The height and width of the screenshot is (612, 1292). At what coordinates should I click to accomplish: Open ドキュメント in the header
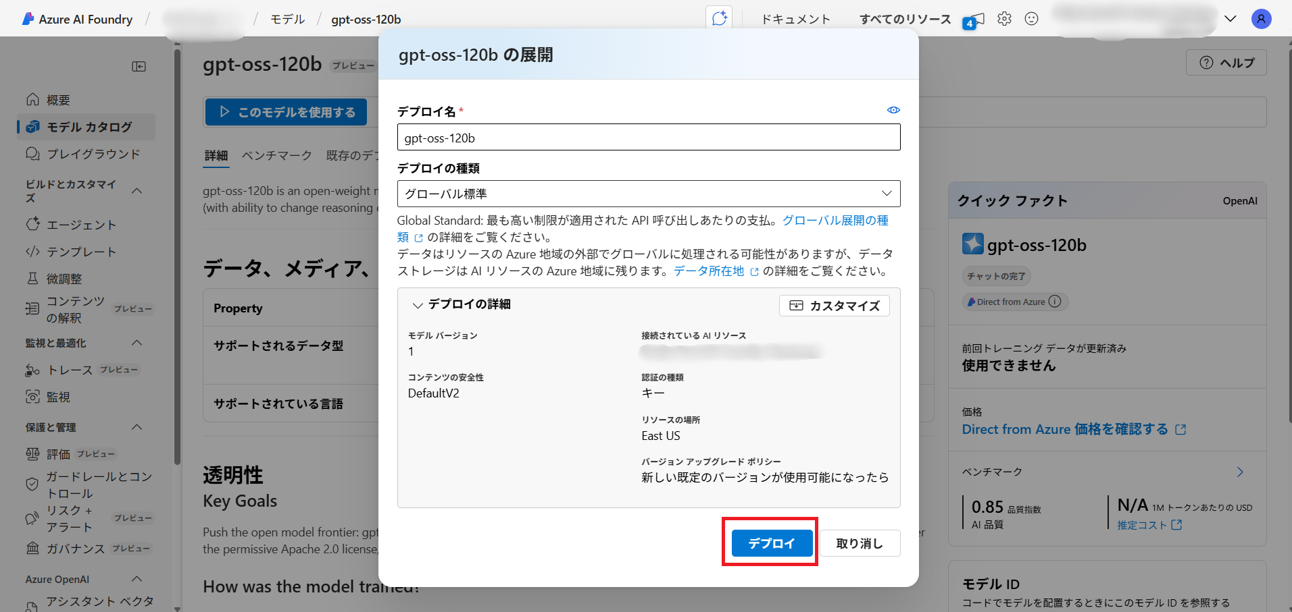(795, 19)
